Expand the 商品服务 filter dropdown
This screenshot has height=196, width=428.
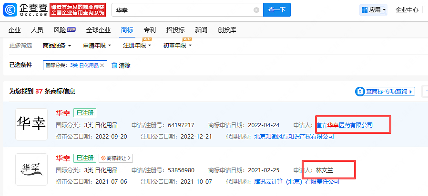tap(57, 46)
